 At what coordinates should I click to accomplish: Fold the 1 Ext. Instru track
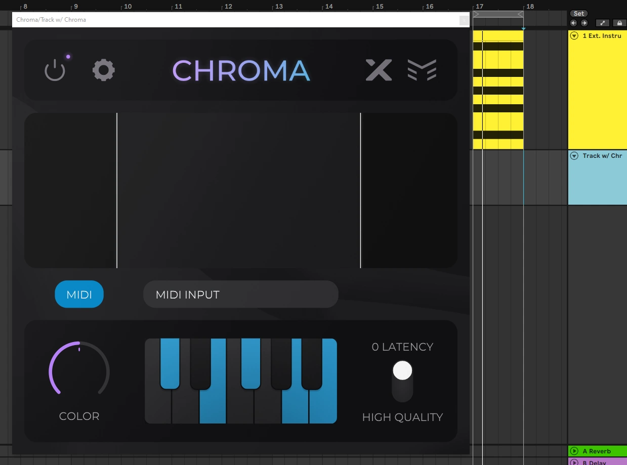pyautogui.click(x=574, y=35)
